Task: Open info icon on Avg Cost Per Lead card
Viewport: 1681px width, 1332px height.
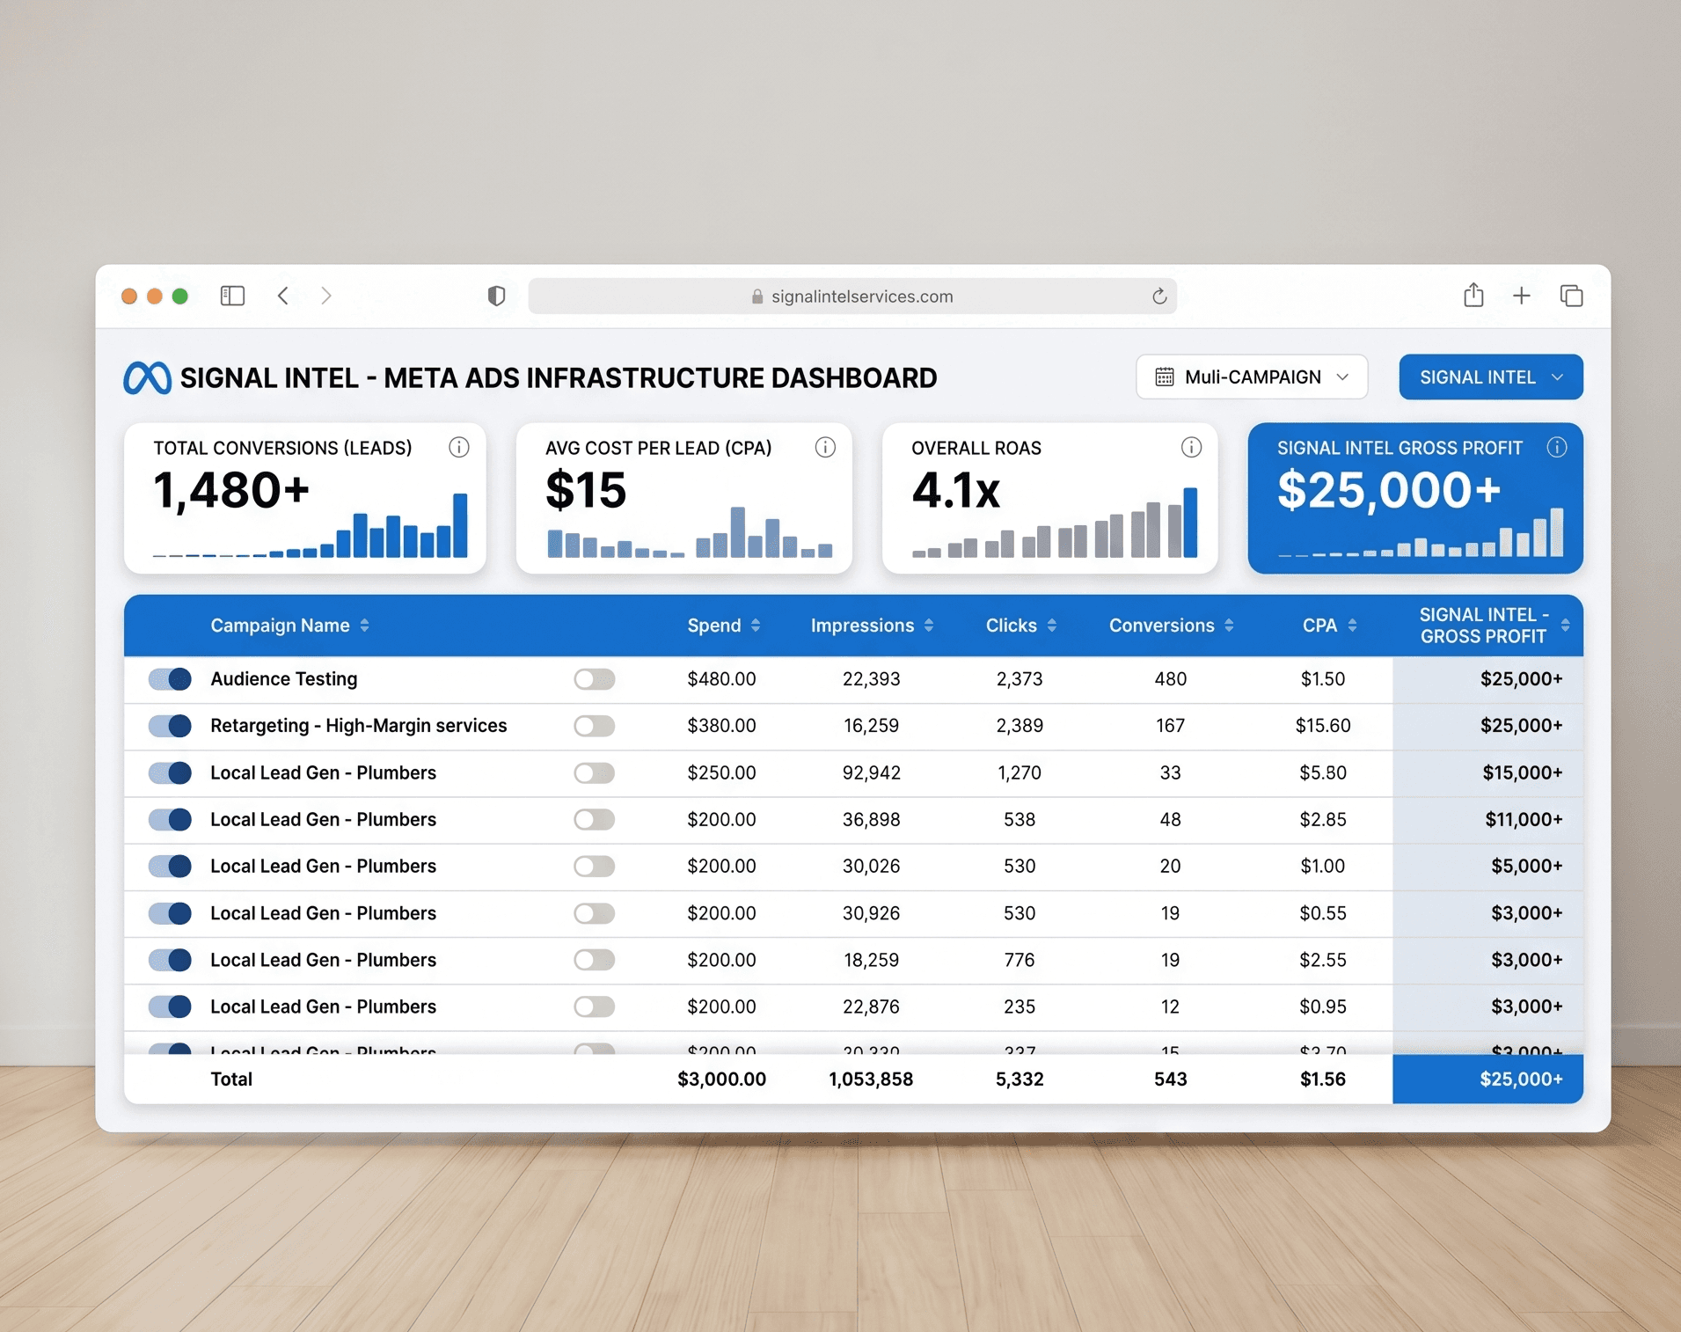Action: coord(825,447)
